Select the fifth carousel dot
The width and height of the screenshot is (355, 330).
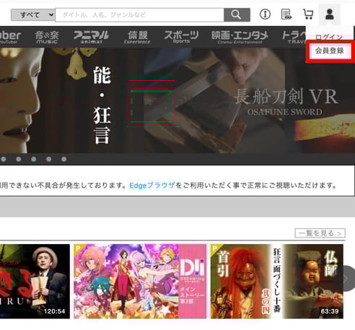click(x=64, y=159)
